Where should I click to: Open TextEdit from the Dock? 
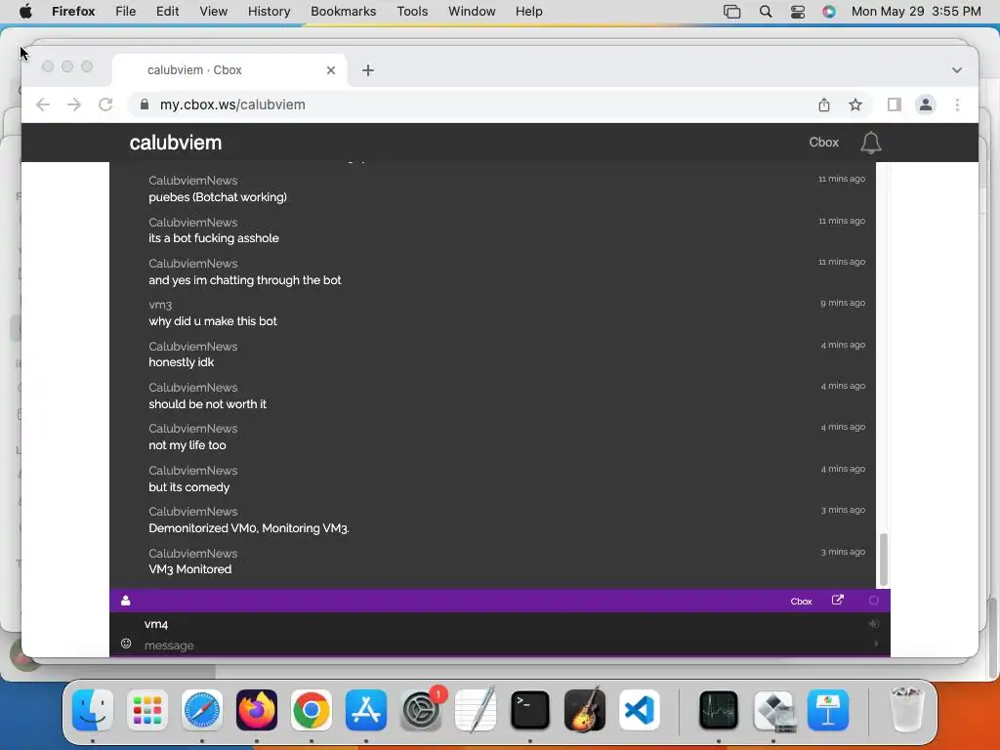(x=476, y=710)
